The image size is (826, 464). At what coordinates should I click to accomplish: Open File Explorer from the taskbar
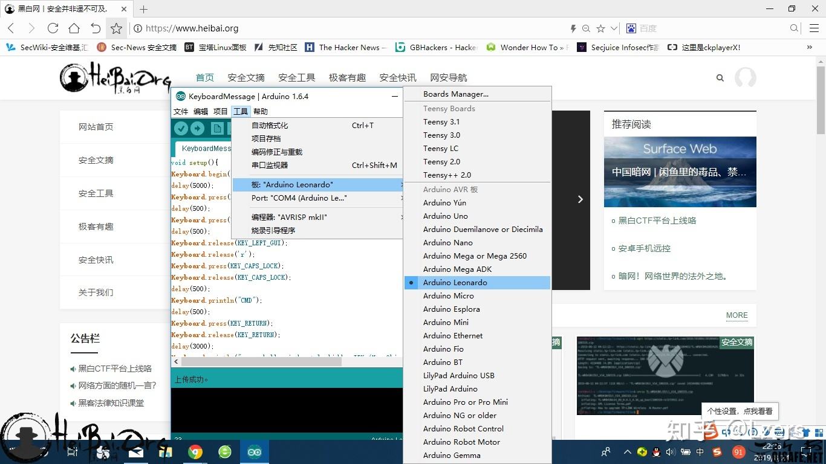point(165,452)
